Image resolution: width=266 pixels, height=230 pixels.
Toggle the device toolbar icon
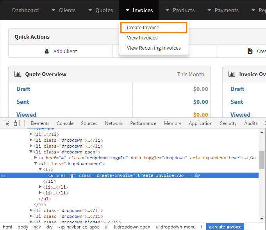[17, 123]
